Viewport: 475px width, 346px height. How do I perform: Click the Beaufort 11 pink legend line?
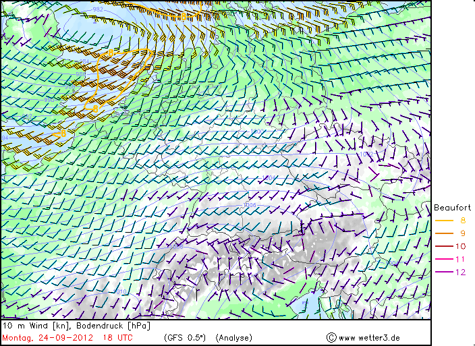[444, 259]
